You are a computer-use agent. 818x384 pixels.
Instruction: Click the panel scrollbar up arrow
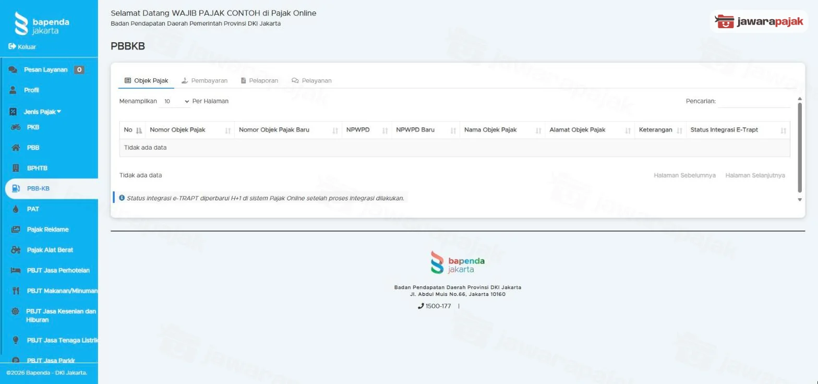pos(800,99)
